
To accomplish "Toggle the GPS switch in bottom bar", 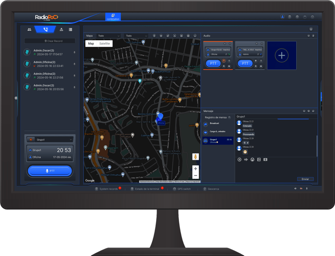I will tap(182, 189).
